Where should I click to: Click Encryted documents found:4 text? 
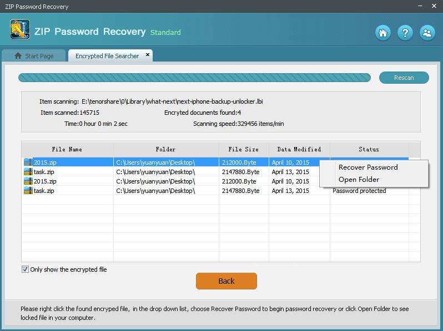pyautogui.click(x=203, y=113)
